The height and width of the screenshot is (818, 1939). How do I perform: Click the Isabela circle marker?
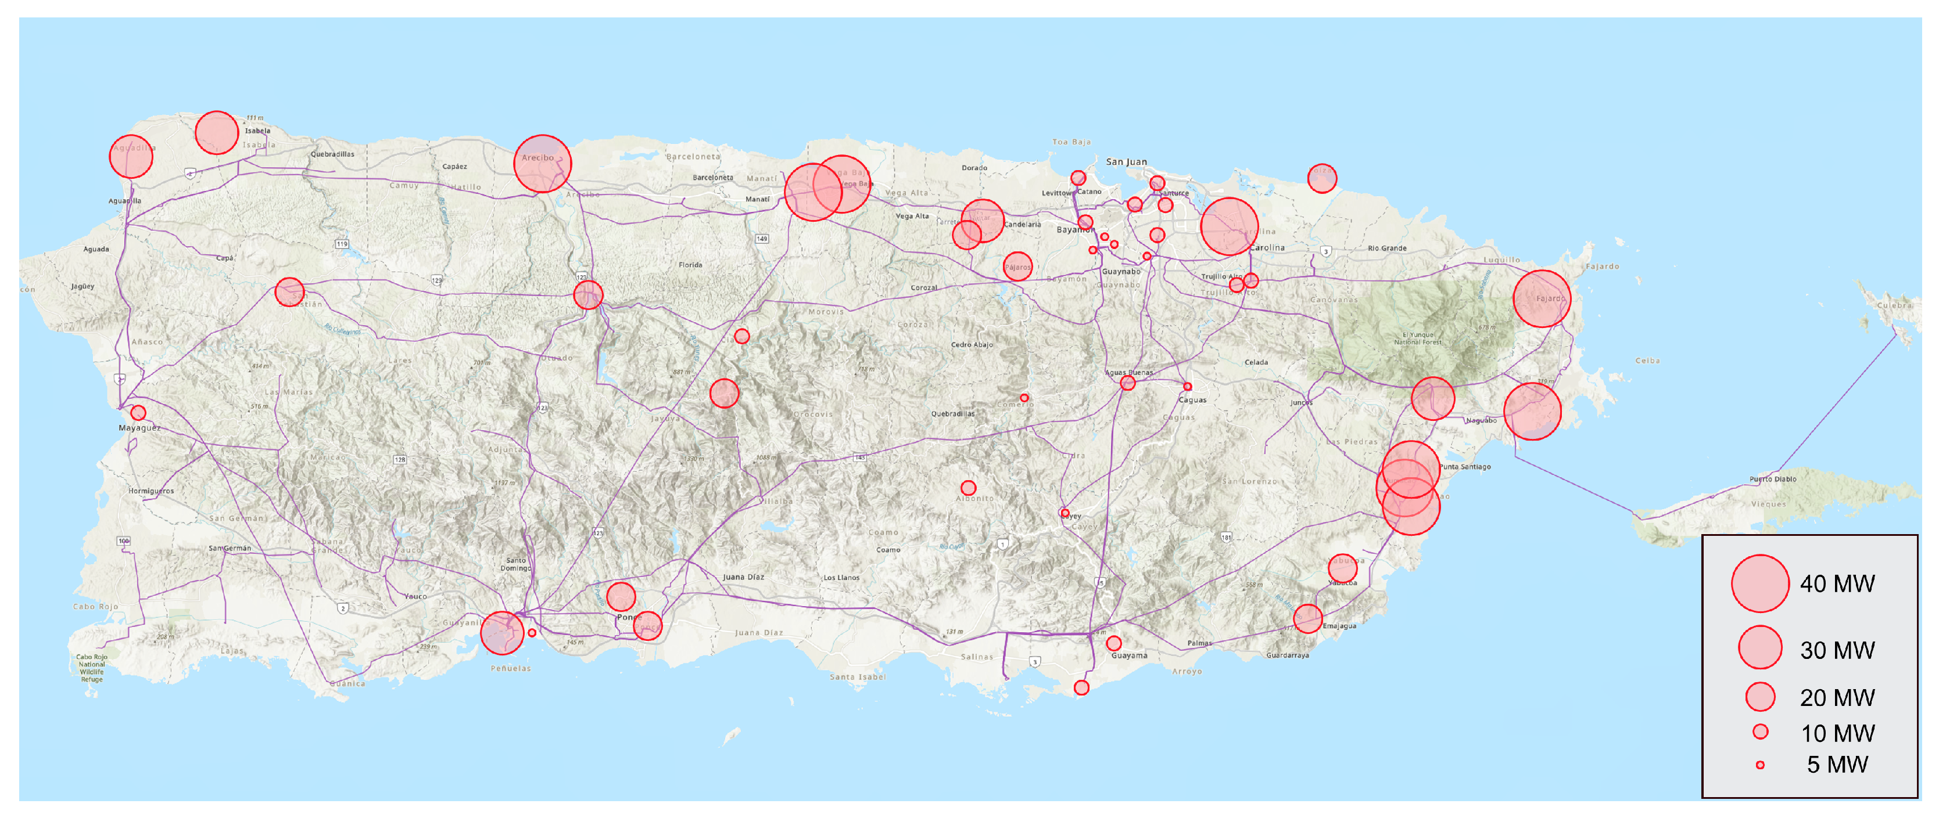click(217, 132)
